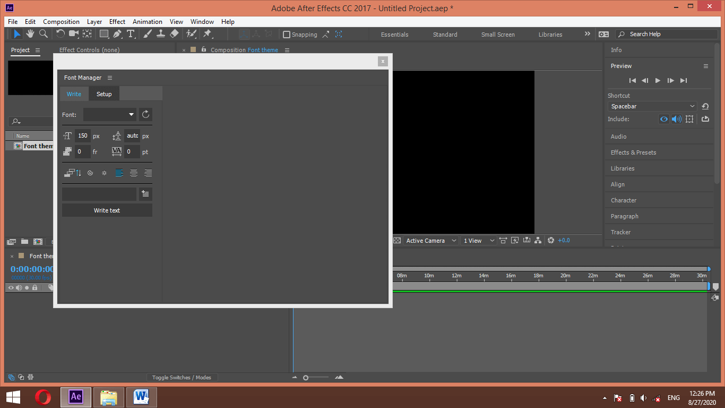Click the text input field in Font Manager
Viewport: 725px width, 408px height.
click(99, 194)
